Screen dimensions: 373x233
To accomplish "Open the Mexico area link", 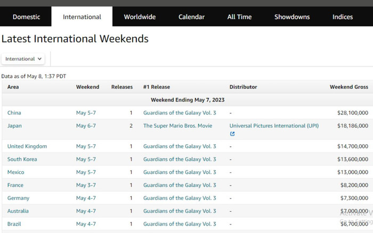I will pos(15,172).
